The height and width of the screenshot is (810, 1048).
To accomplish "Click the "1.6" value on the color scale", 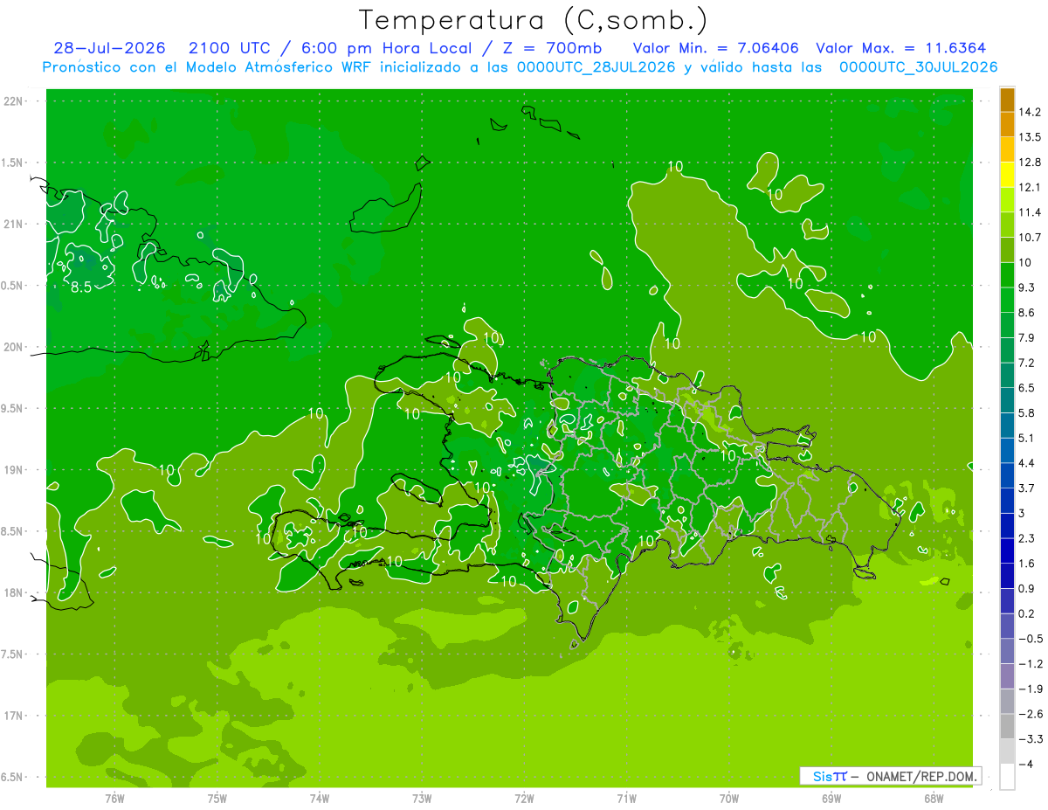I will (x=1029, y=564).
